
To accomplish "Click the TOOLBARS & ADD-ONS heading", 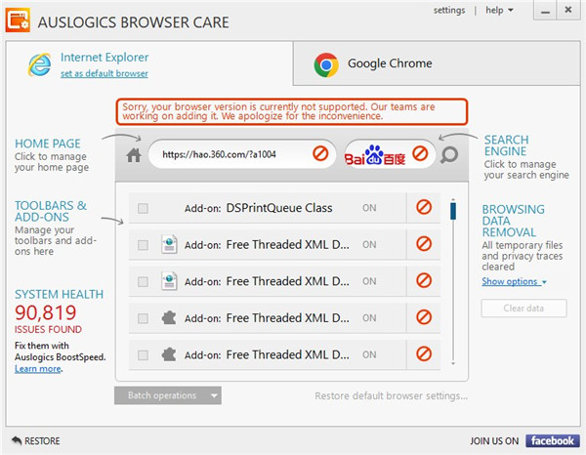I will pos(51,211).
